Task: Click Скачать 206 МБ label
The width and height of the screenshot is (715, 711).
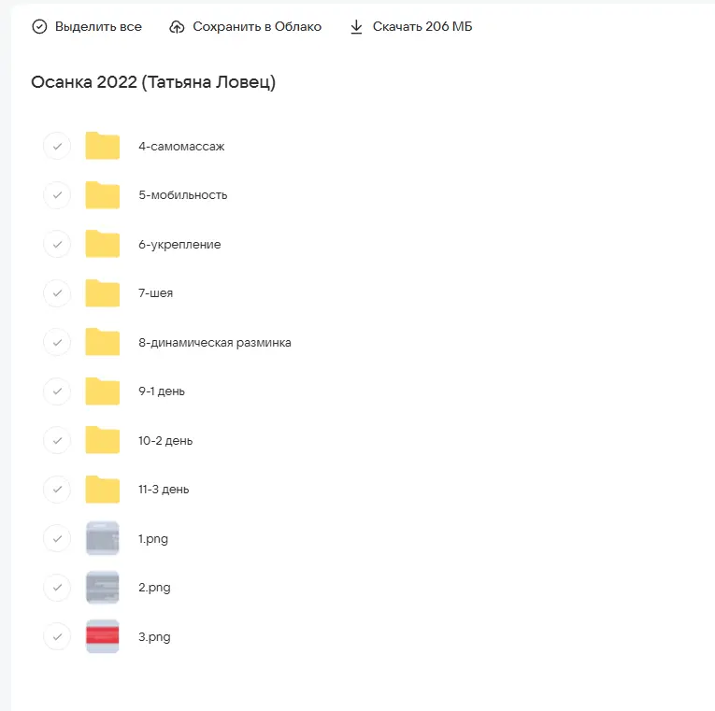Action: click(x=422, y=27)
